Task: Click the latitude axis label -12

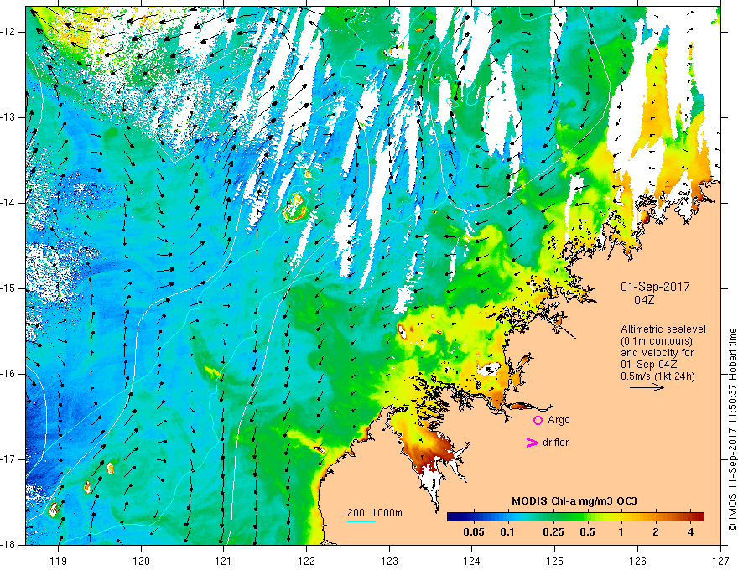Action: [x=10, y=32]
